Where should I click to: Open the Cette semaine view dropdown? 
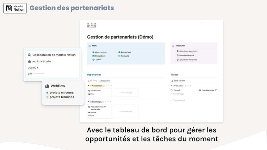(x=179, y=81)
